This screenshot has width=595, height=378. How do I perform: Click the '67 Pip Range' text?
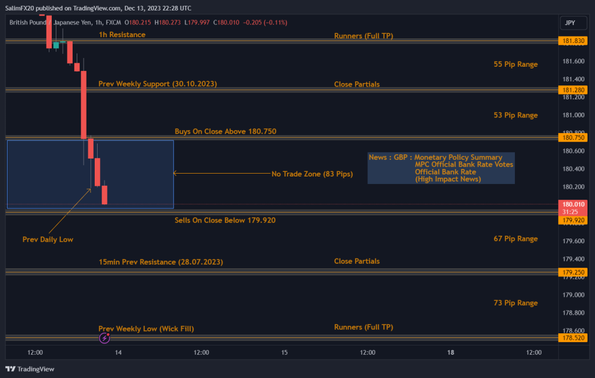515,239
